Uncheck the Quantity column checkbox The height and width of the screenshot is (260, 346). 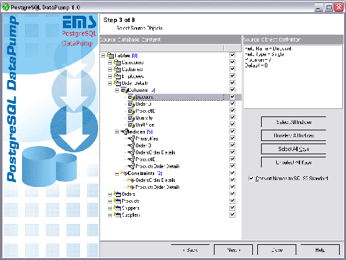pos(232,118)
